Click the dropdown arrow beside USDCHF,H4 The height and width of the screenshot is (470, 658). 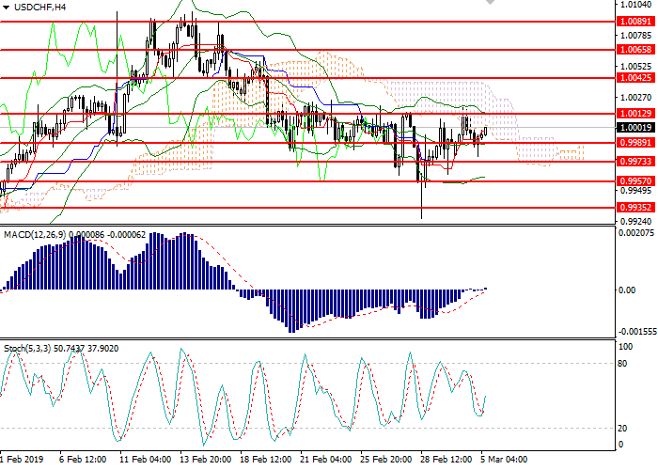[7, 7]
